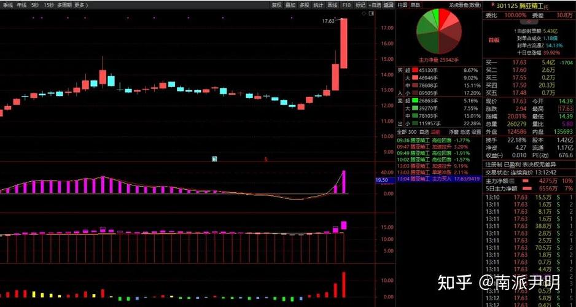576x307 pixels.
Task: Click the order flow pie chart
Action: click(x=438, y=31)
